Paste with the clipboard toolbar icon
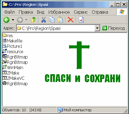 click(x=60, y=20)
